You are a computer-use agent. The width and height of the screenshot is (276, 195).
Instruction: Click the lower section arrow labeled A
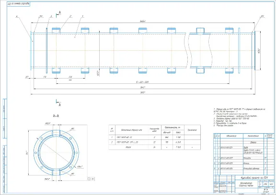point(58,103)
